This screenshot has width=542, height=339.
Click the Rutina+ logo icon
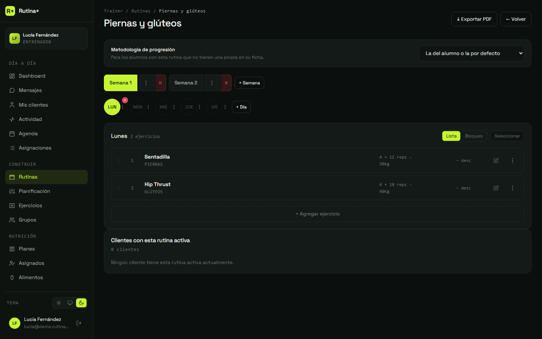[x=10, y=11]
